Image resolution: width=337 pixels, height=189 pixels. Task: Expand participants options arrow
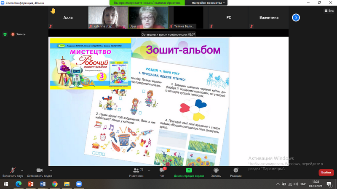[x=149, y=171]
